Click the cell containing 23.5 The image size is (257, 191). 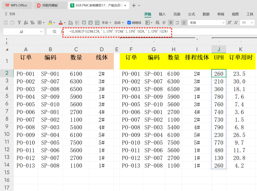(x=241, y=74)
